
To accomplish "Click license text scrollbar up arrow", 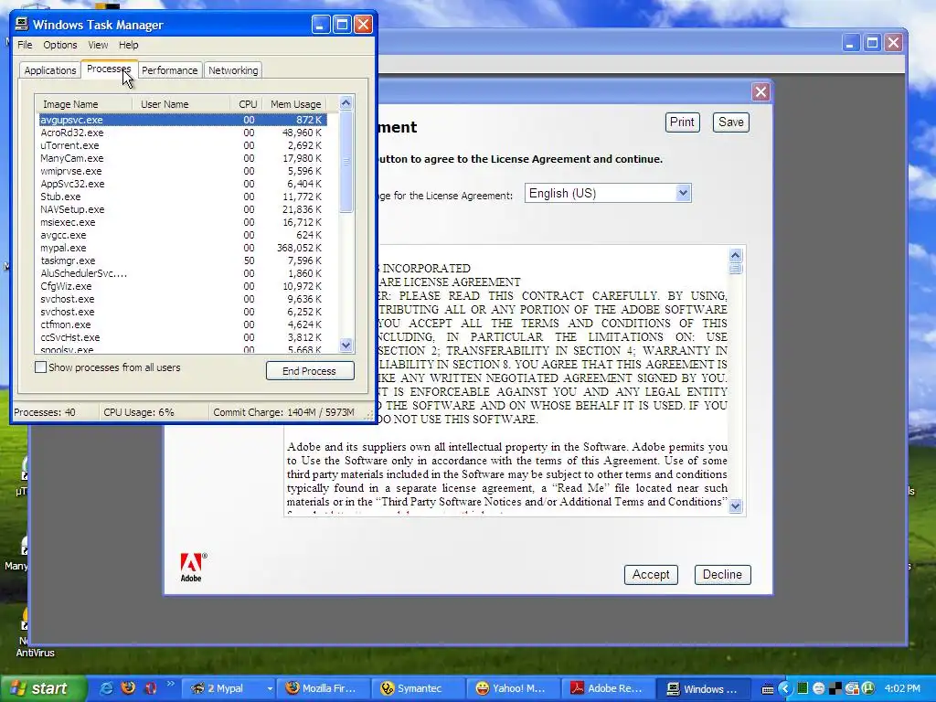I will coord(736,256).
